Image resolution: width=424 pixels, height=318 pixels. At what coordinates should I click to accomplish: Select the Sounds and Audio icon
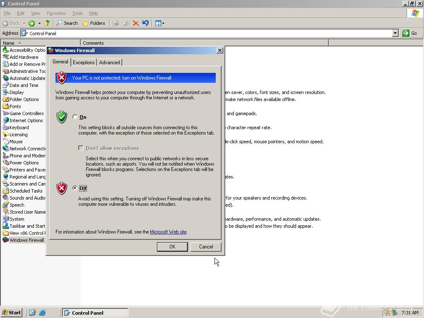[5, 198]
